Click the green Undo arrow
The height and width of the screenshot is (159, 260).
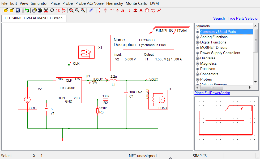tap(27, 10)
